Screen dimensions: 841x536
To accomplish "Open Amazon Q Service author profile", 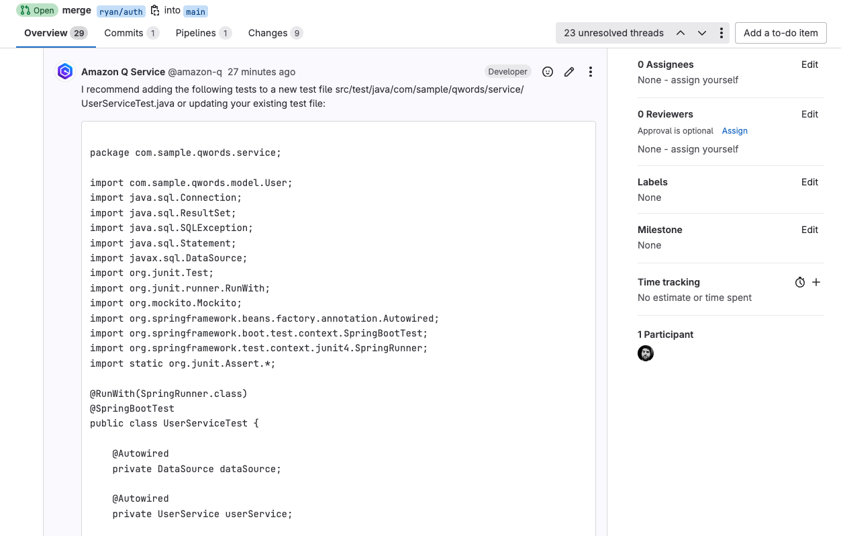I will [123, 72].
